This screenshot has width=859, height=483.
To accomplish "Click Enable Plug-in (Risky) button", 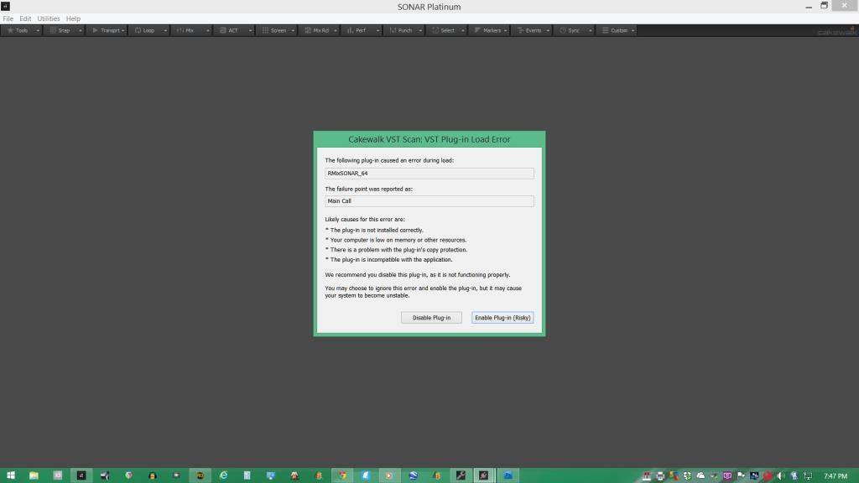I will [502, 318].
